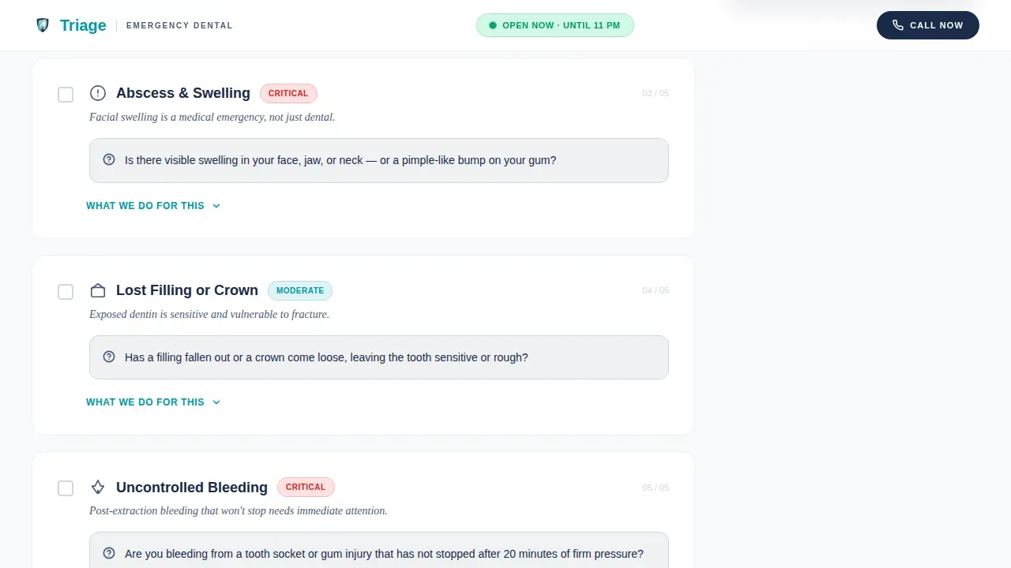Click the question mark icon in the swelling question

point(109,159)
